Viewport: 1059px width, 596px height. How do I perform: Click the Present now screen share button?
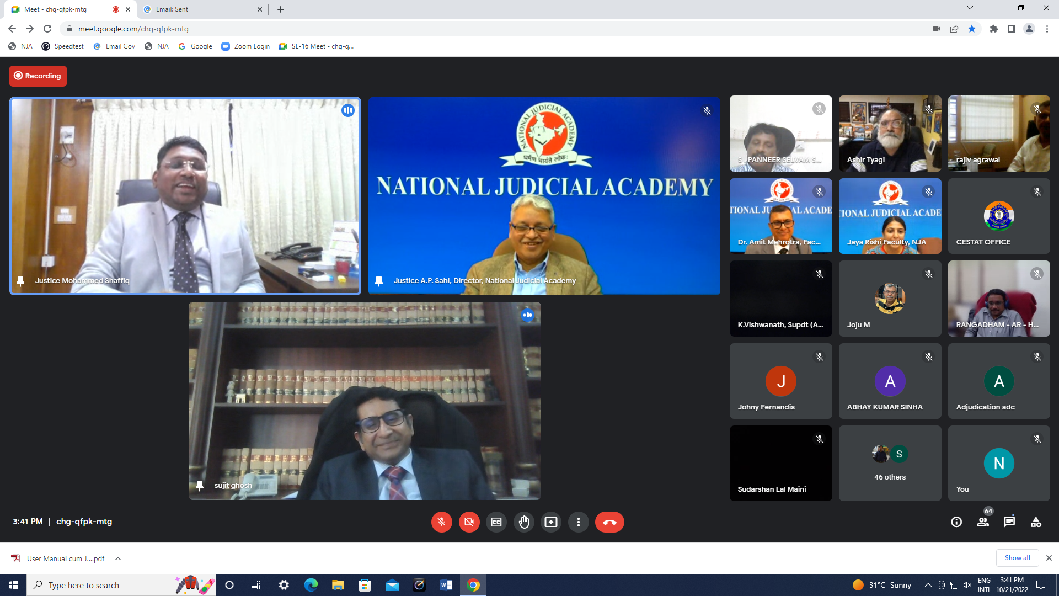[551, 522]
